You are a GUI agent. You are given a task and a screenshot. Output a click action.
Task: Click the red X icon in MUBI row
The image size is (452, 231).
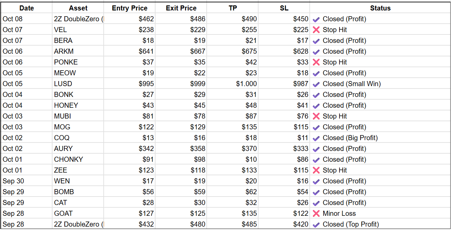click(316, 116)
